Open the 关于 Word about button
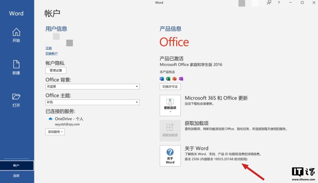Screen dimensions: 318x183 [x=170, y=156]
